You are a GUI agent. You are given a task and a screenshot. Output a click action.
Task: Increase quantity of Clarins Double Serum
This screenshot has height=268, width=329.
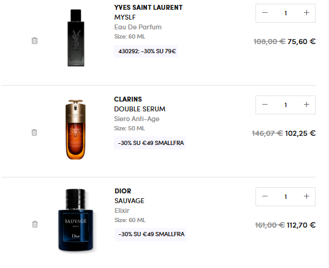306,105
